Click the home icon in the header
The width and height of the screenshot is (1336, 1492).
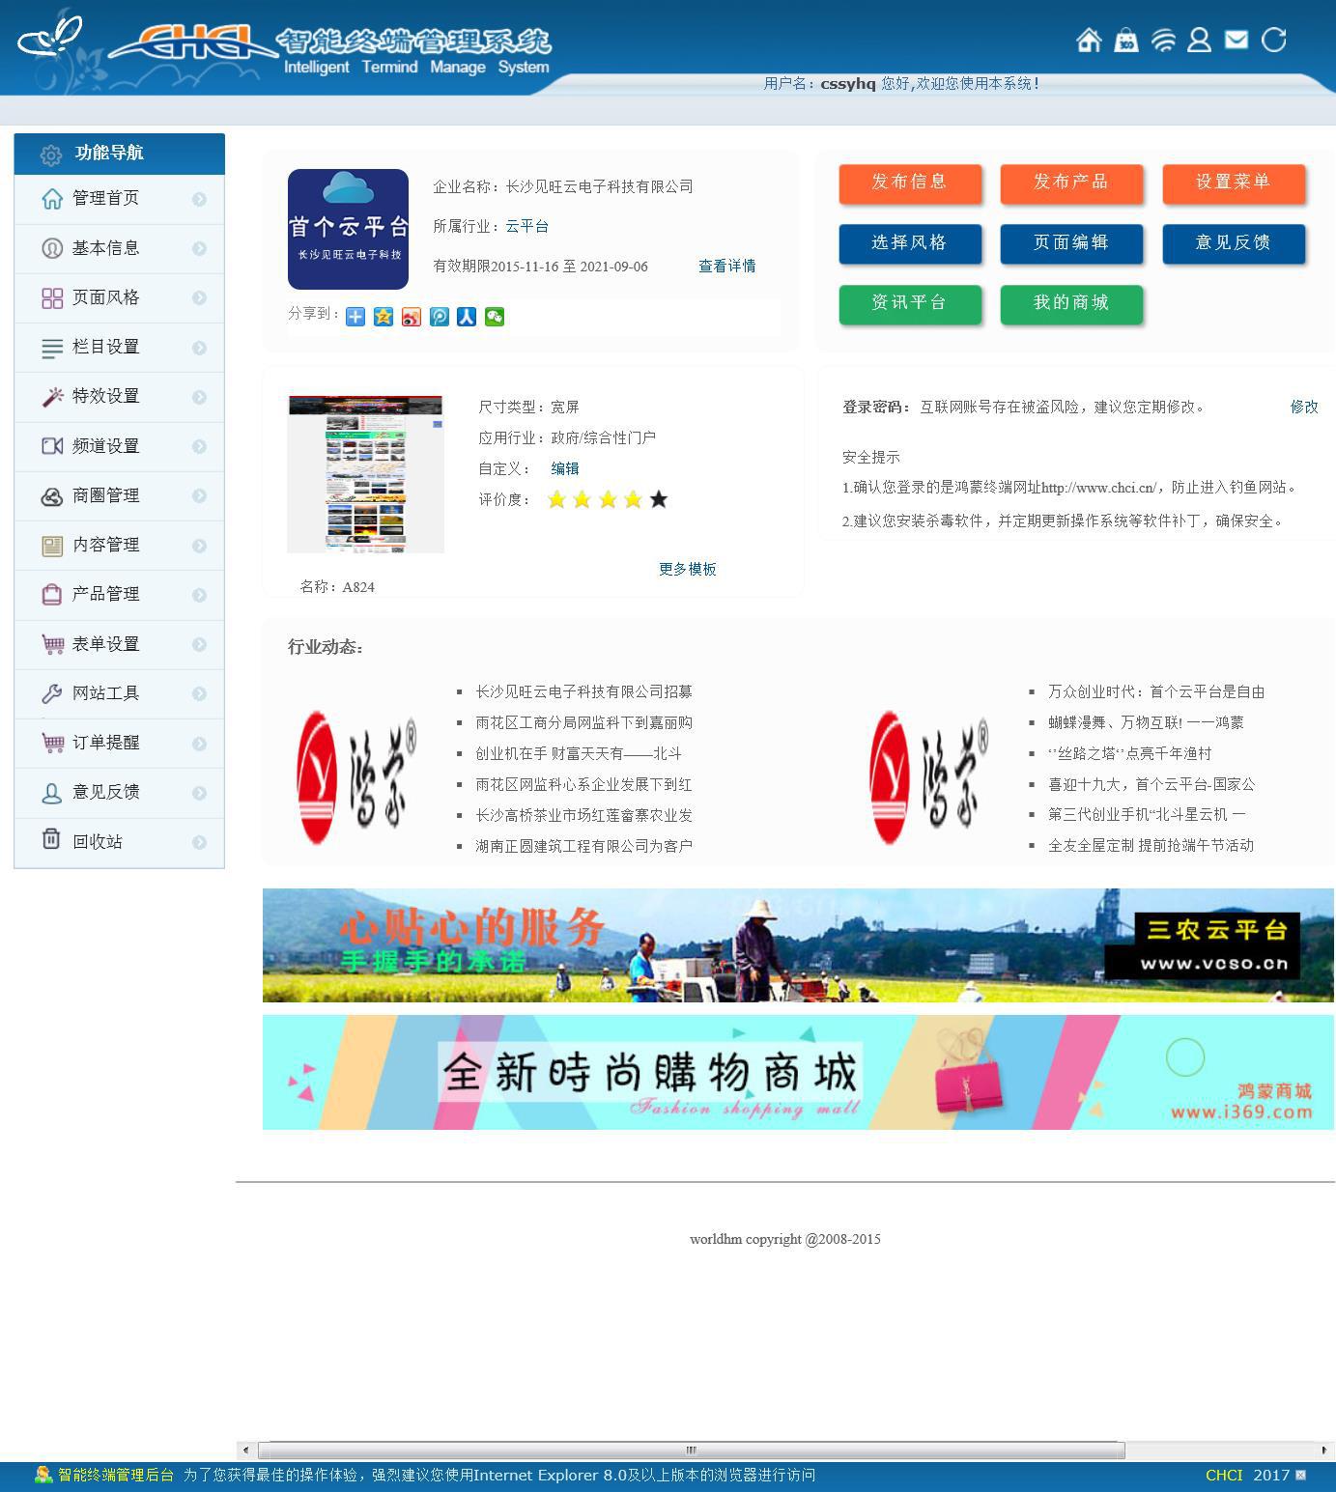[1089, 41]
